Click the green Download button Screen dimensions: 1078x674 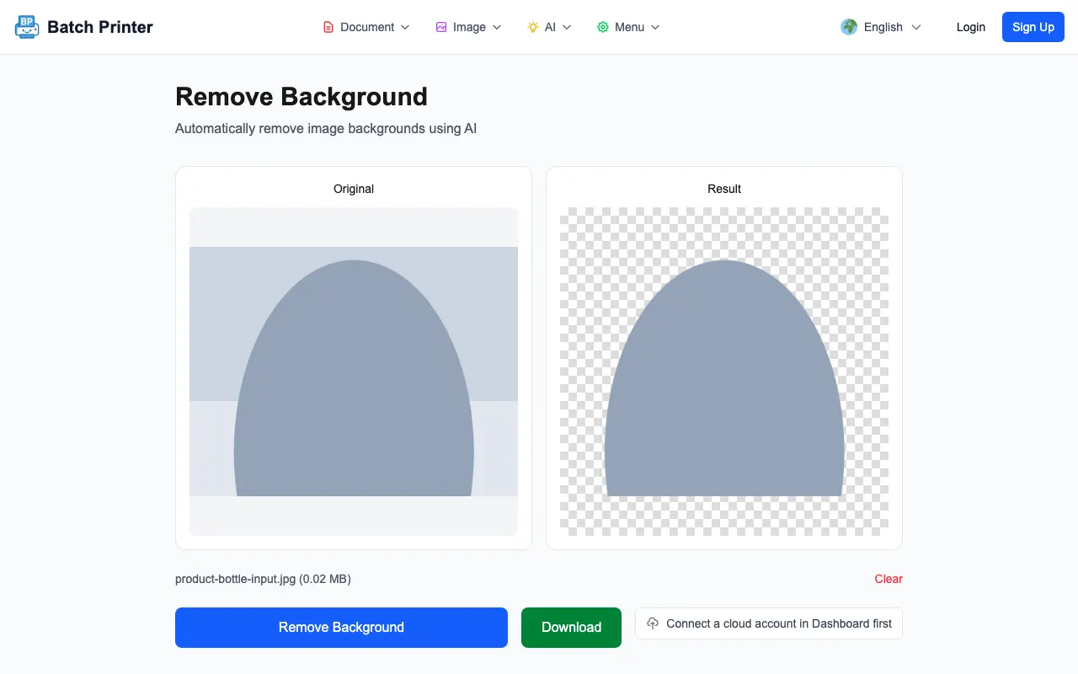pyautogui.click(x=571, y=628)
